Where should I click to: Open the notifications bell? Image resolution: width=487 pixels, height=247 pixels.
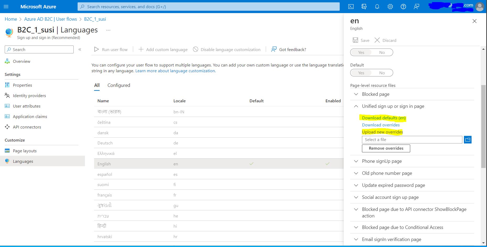(x=377, y=7)
